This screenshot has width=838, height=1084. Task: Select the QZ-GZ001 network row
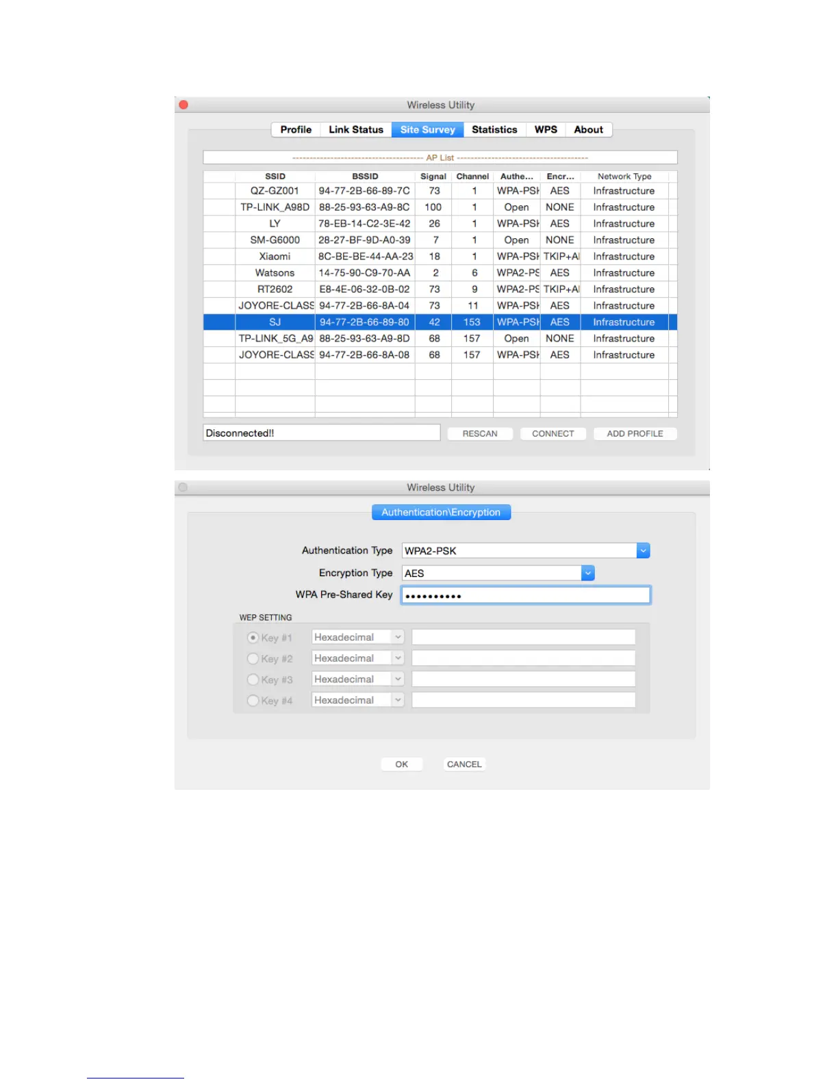(440, 191)
